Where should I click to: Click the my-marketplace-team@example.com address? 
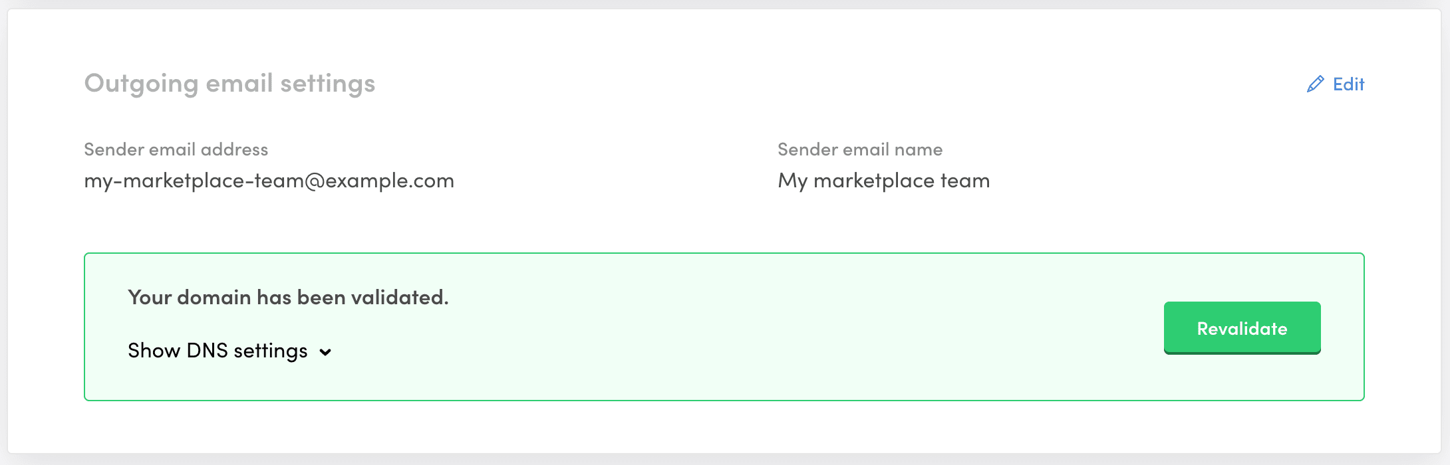coord(269,181)
